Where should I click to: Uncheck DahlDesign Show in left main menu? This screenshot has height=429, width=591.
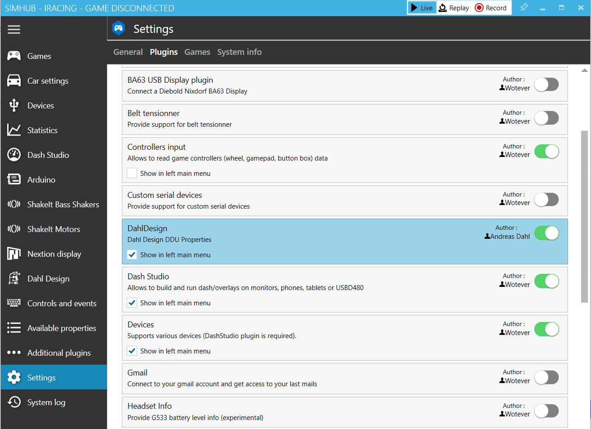point(132,255)
